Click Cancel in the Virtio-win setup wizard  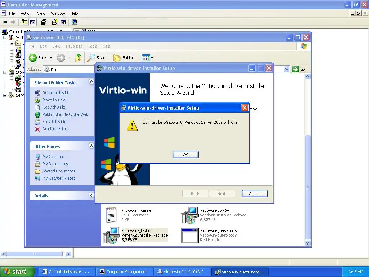click(x=254, y=194)
